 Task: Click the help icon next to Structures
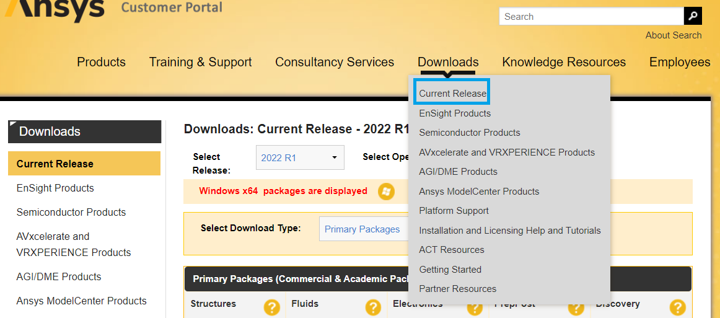click(272, 307)
